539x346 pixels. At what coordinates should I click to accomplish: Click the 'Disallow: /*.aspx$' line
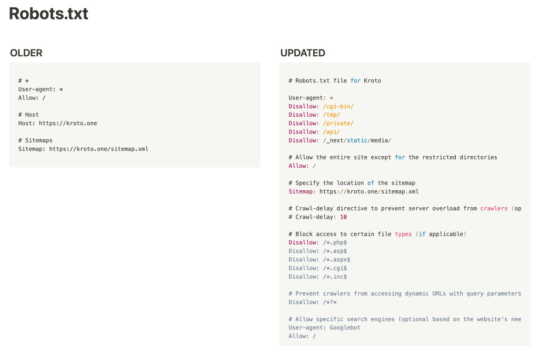(x=319, y=259)
